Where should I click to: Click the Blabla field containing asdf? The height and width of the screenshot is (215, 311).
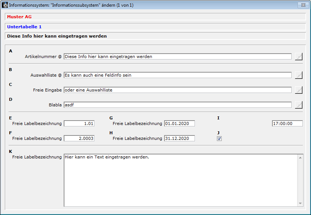(177, 105)
